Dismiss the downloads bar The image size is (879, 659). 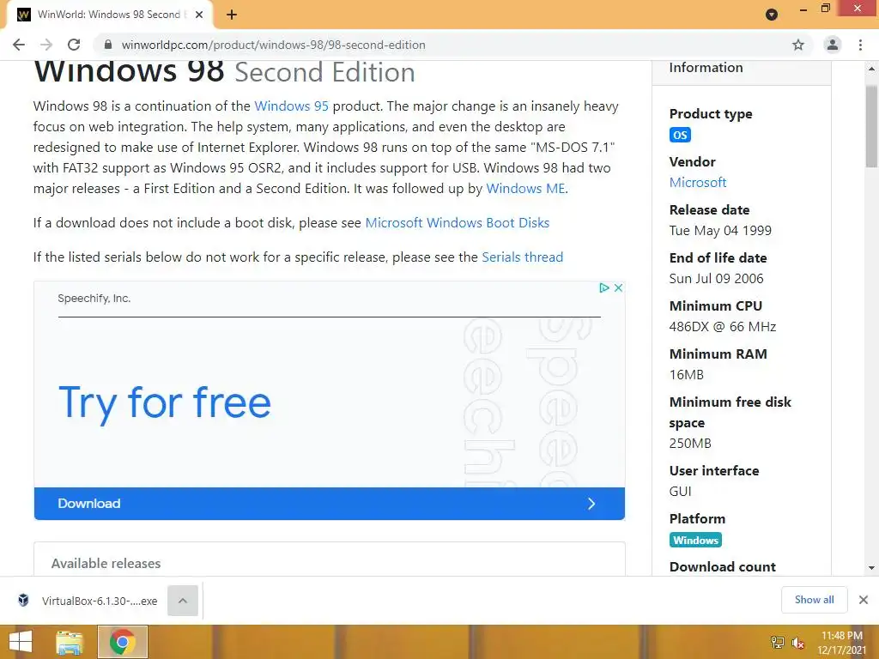tap(864, 600)
